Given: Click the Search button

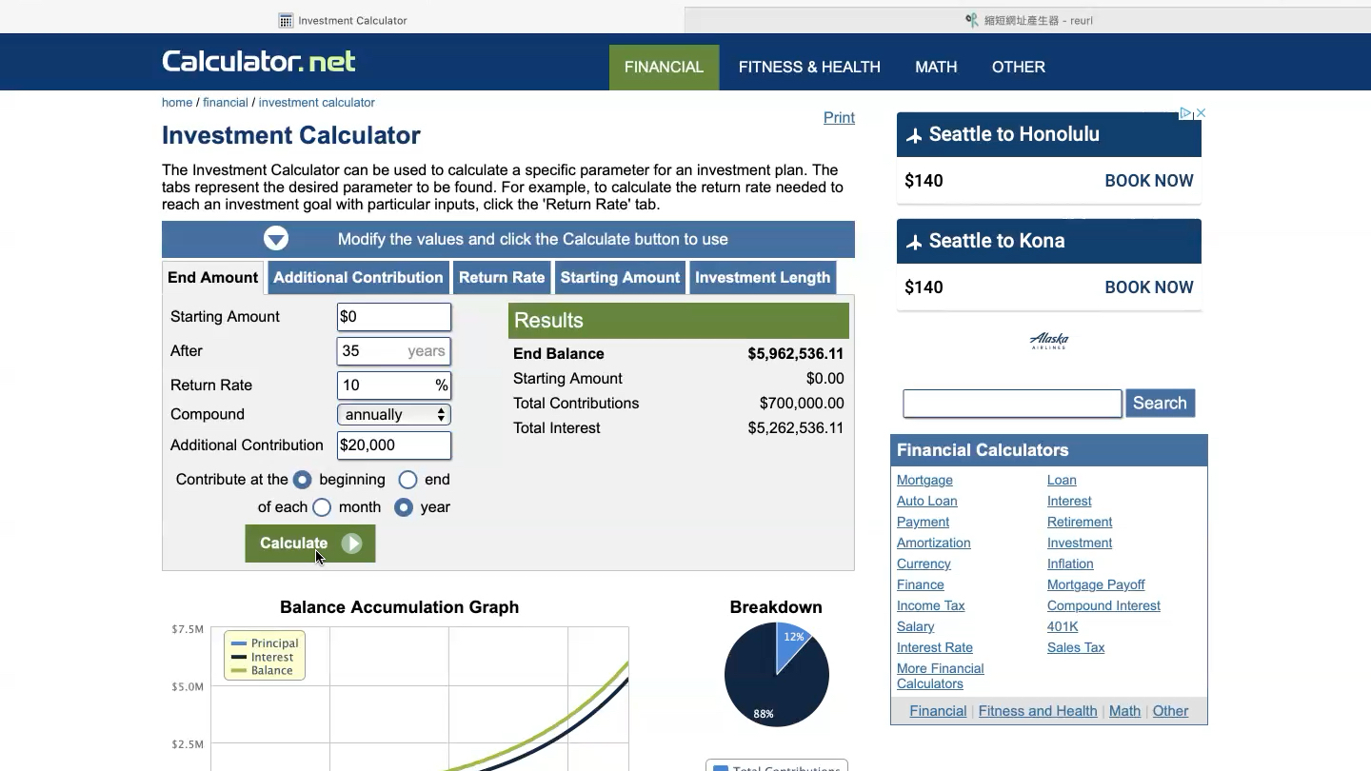Looking at the screenshot, I should click(x=1160, y=403).
